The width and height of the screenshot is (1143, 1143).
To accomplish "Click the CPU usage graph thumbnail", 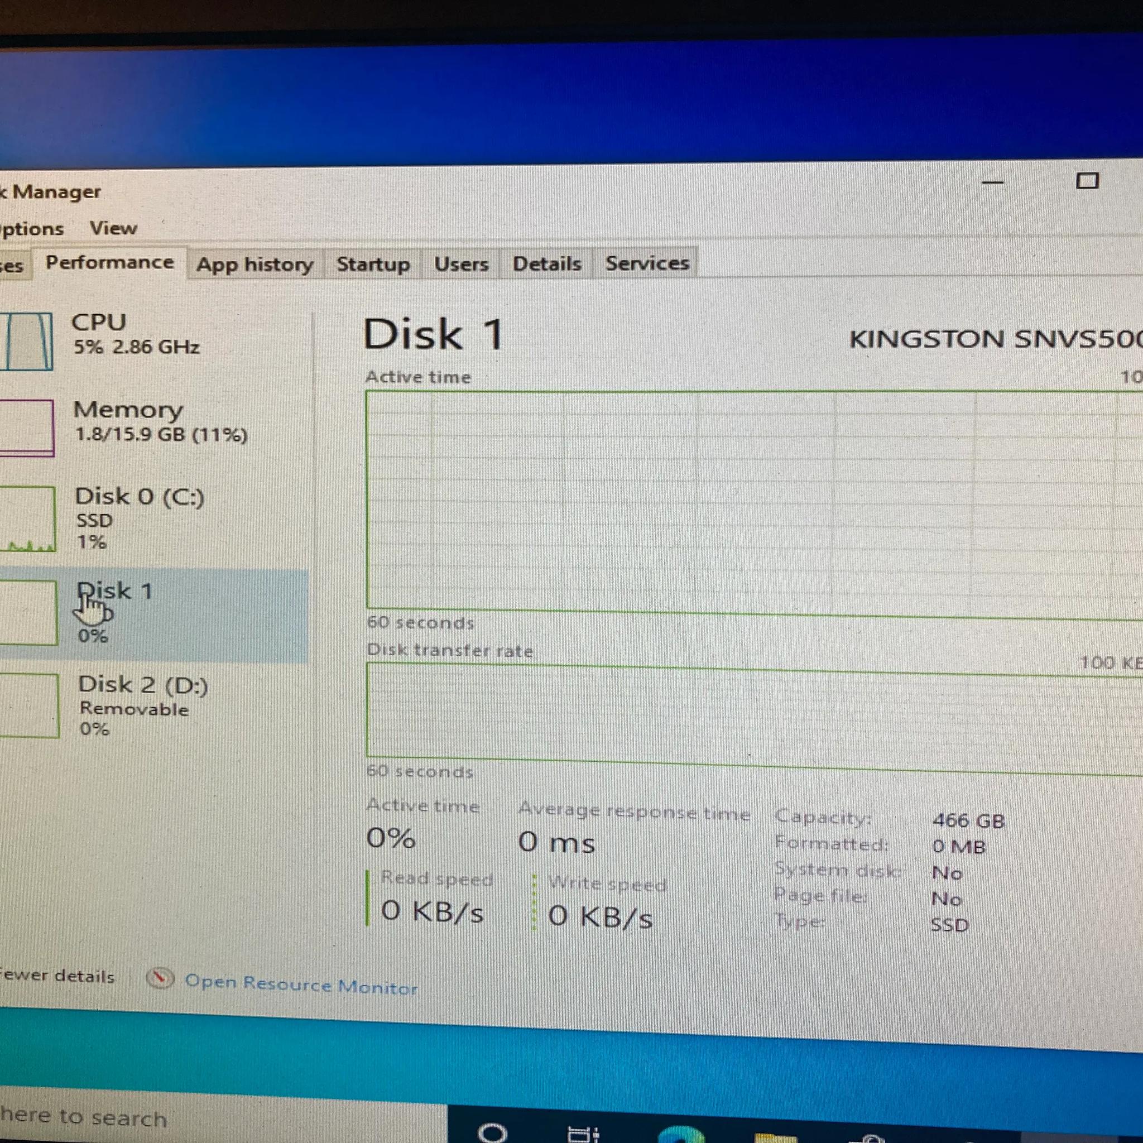I will point(26,342).
